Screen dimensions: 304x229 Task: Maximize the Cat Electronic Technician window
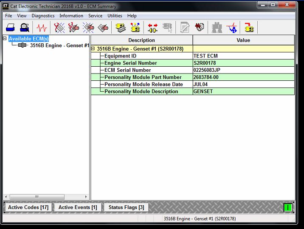(x=273, y=5)
